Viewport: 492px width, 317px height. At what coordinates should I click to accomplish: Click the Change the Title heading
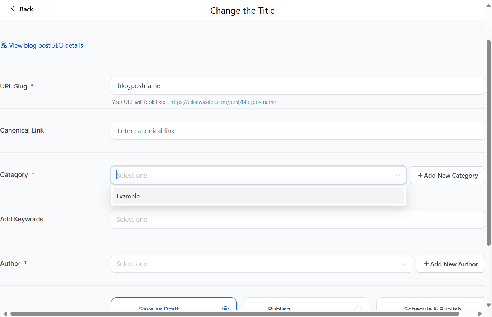click(243, 10)
